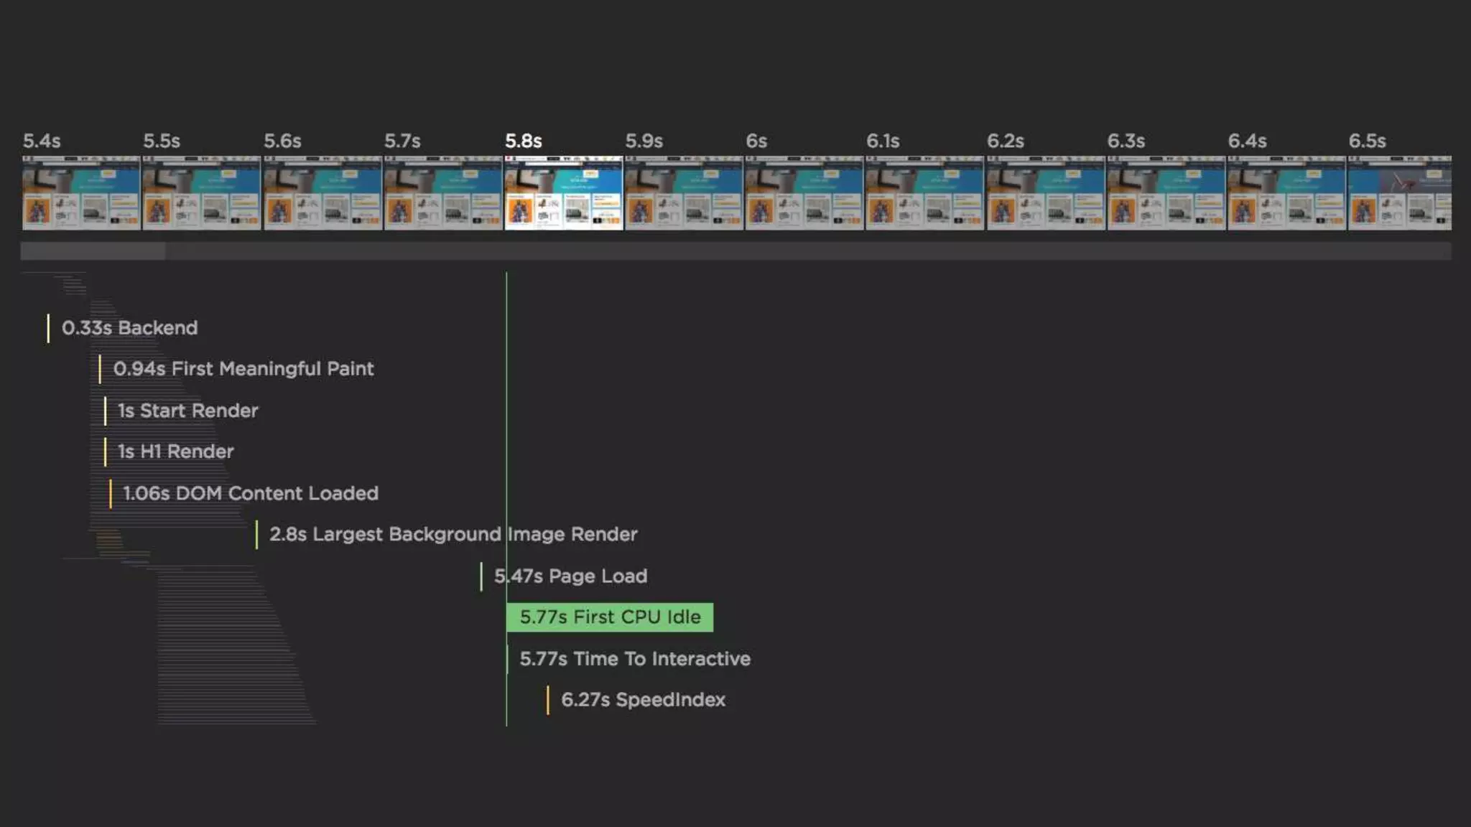Click the green 5.77s First CPU Idle label
The width and height of the screenshot is (1471, 827).
[609, 617]
